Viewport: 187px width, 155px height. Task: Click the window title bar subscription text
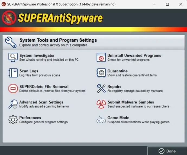[x=62, y=4]
